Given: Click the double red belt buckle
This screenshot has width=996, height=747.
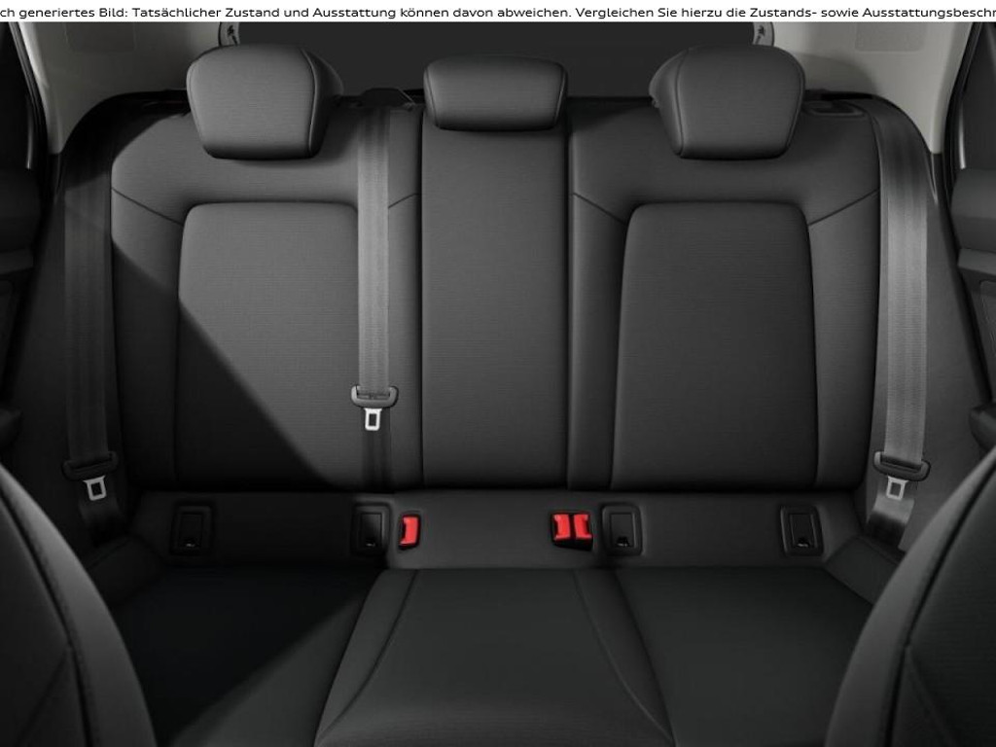Looking at the screenshot, I should [572, 528].
